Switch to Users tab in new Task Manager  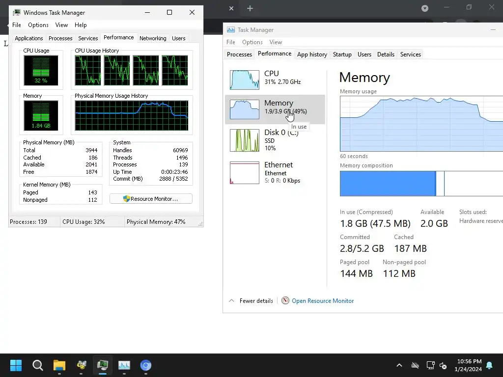coord(364,54)
